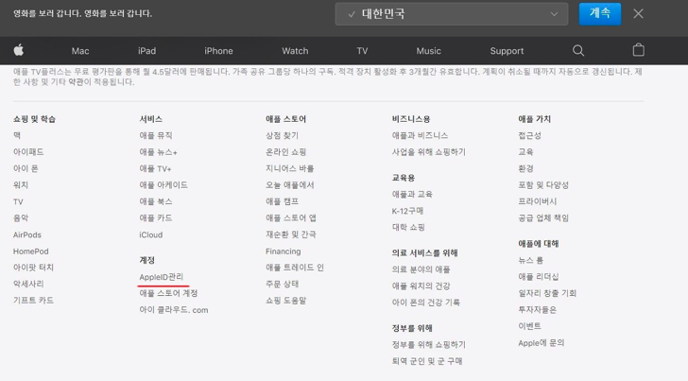Image resolution: width=688 pixels, height=381 pixels.
Task: Open the 대학 쇼핑 link
Action: coord(408,227)
